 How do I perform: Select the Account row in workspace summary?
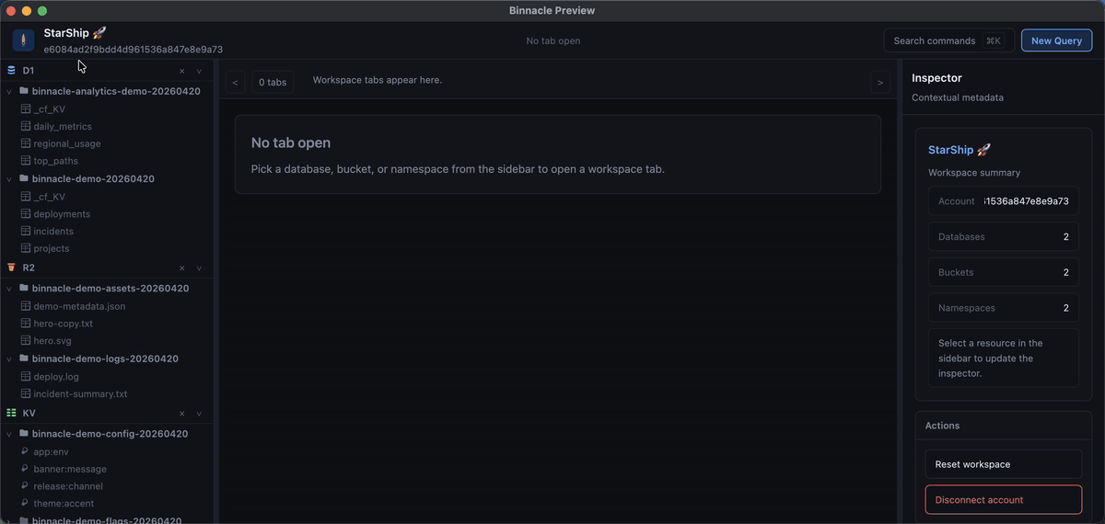(x=1003, y=201)
